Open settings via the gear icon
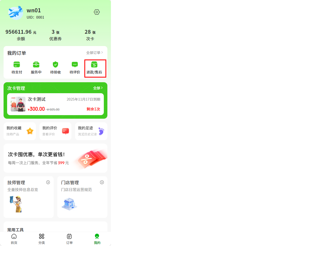 tap(97, 12)
